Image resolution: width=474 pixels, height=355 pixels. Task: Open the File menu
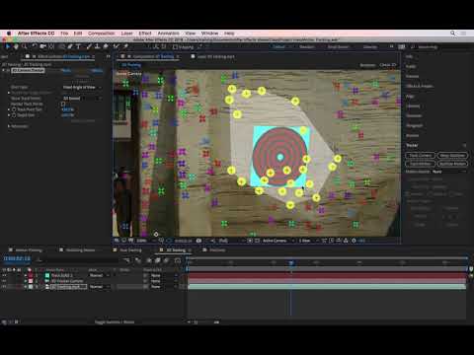click(x=64, y=34)
